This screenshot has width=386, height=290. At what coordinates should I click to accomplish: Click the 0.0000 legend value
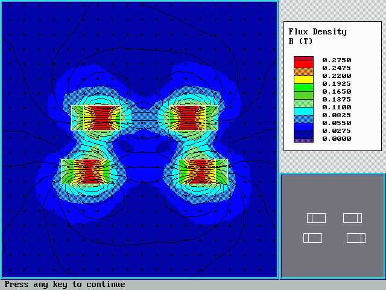click(337, 139)
